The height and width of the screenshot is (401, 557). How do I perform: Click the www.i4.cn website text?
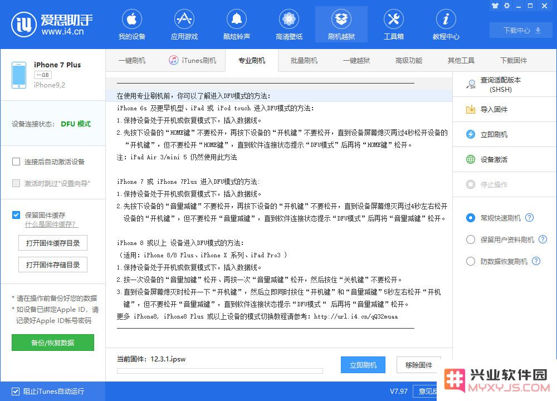(x=62, y=32)
